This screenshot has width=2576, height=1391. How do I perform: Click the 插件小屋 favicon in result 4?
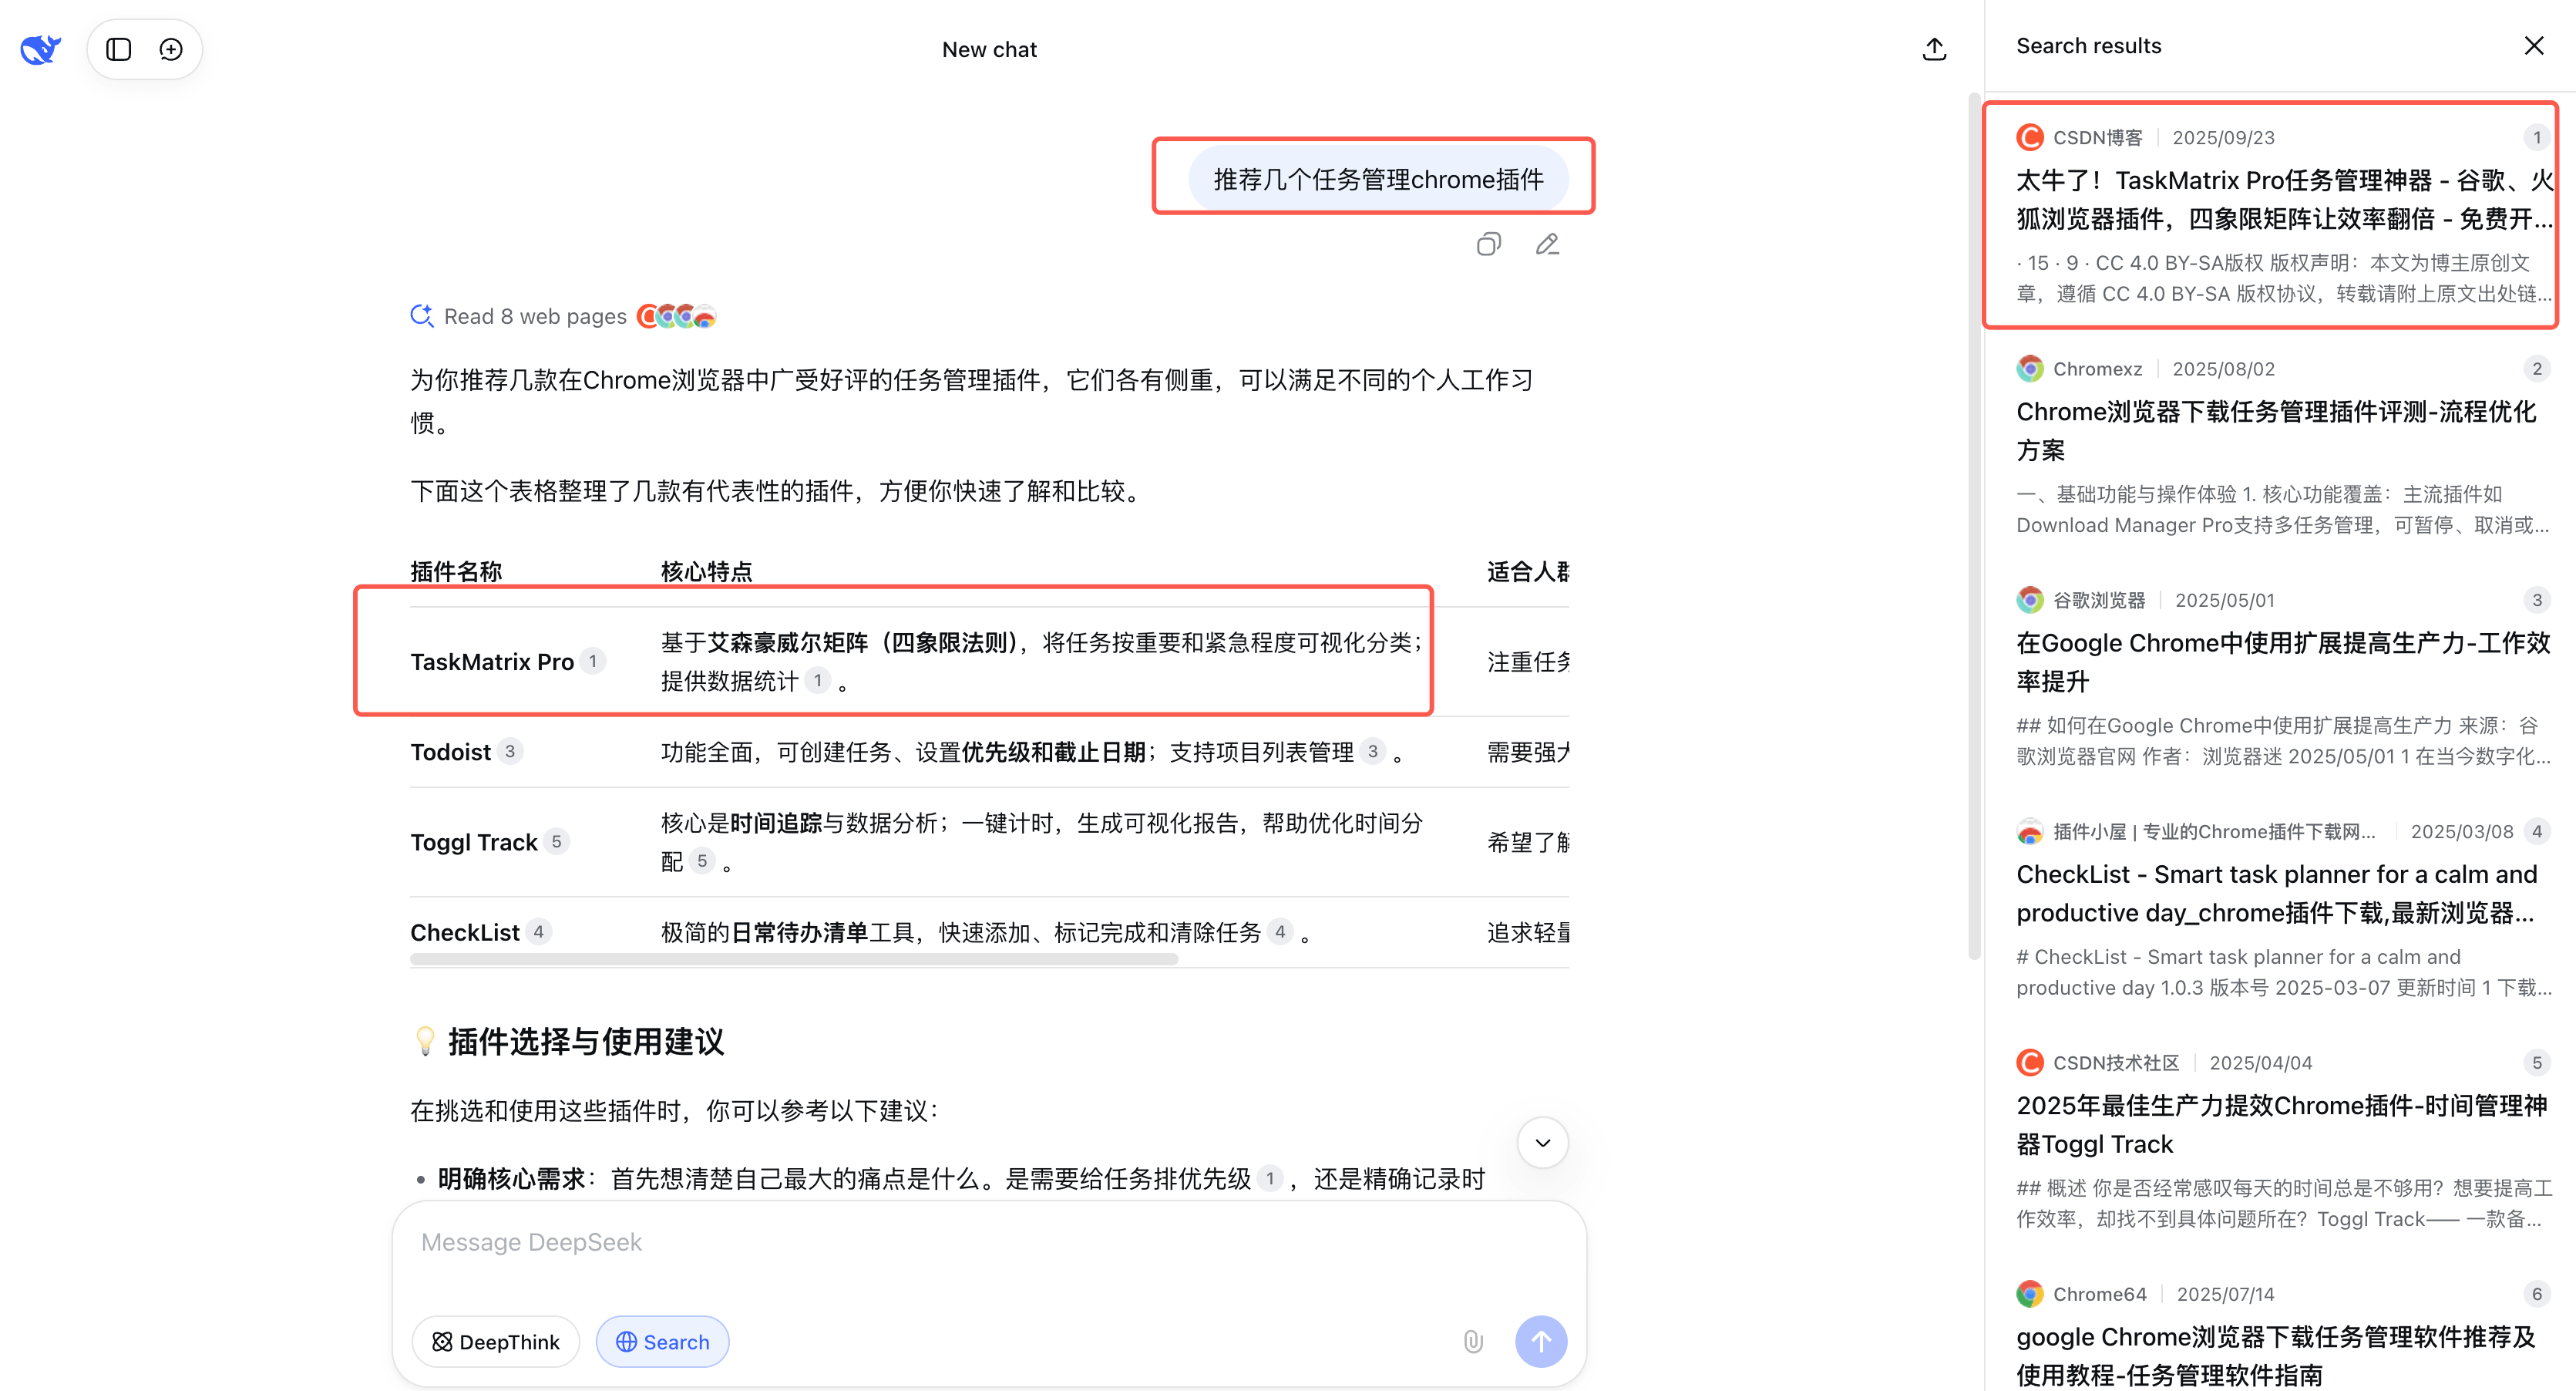tap(2029, 831)
